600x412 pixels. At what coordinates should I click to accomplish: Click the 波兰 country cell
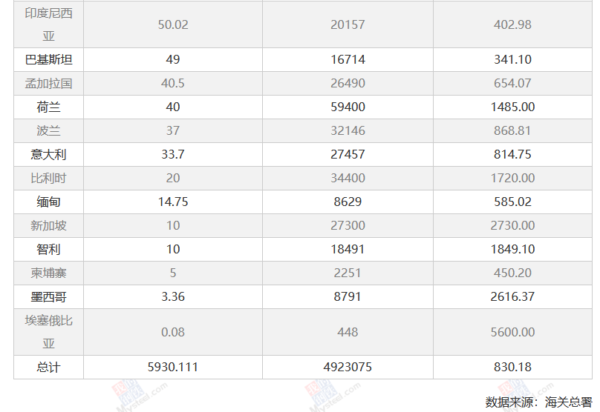point(48,130)
